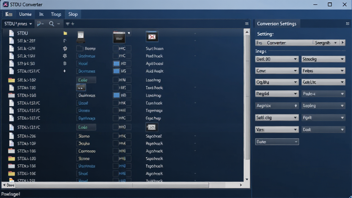Click the vertical scrollbar's down arrow

pyautogui.click(x=247, y=179)
